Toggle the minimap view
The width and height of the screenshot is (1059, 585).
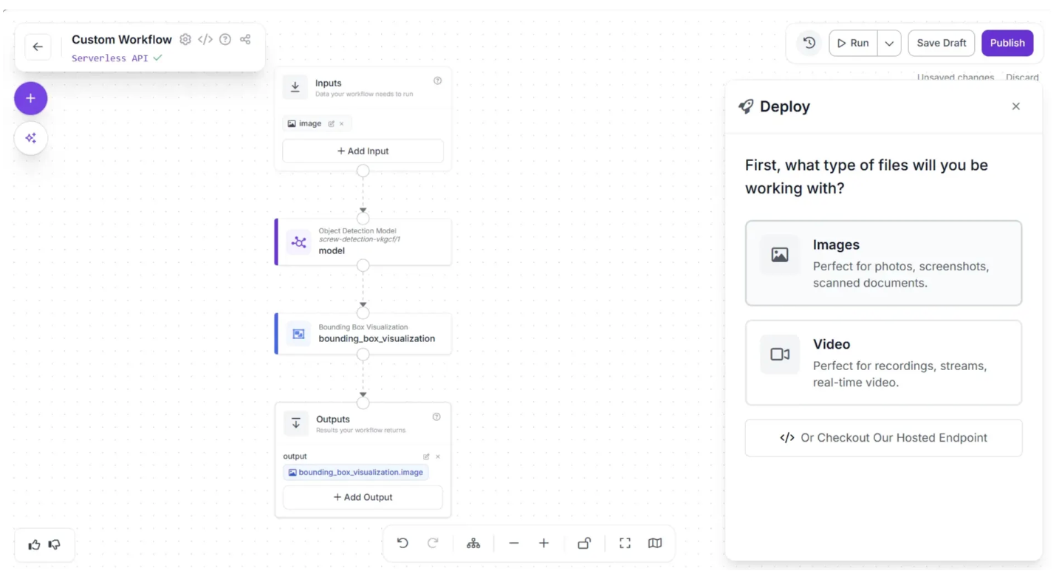coord(655,544)
